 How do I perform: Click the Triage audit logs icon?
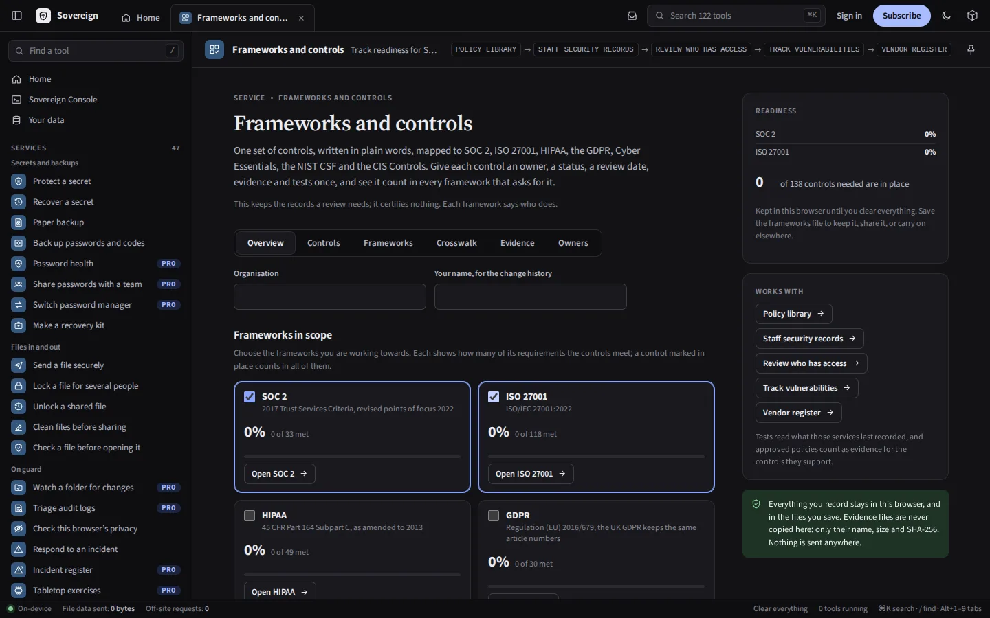click(x=19, y=508)
